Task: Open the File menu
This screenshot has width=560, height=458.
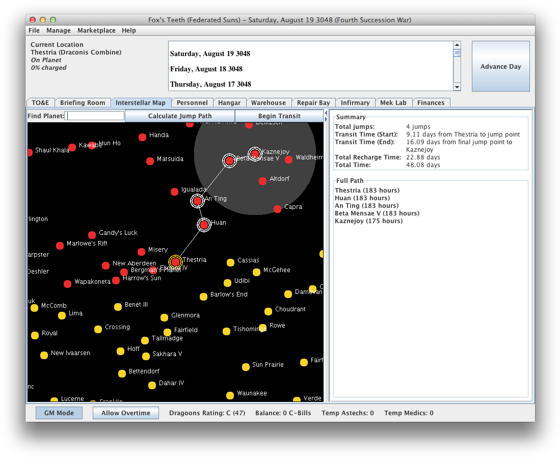Action: pyautogui.click(x=34, y=31)
